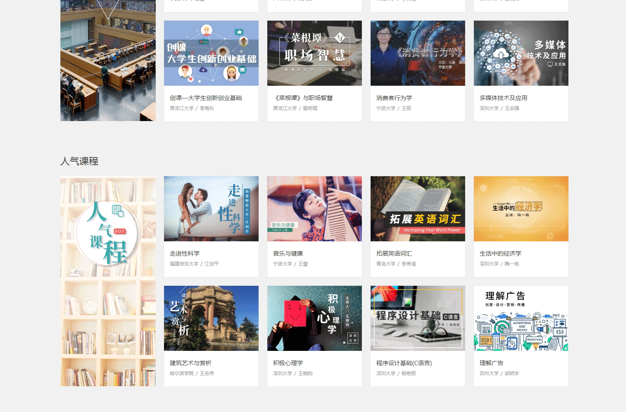Click the 理解广告 course cover image
Image resolution: width=626 pixels, height=412 pixels.
[x=521, y=318]
